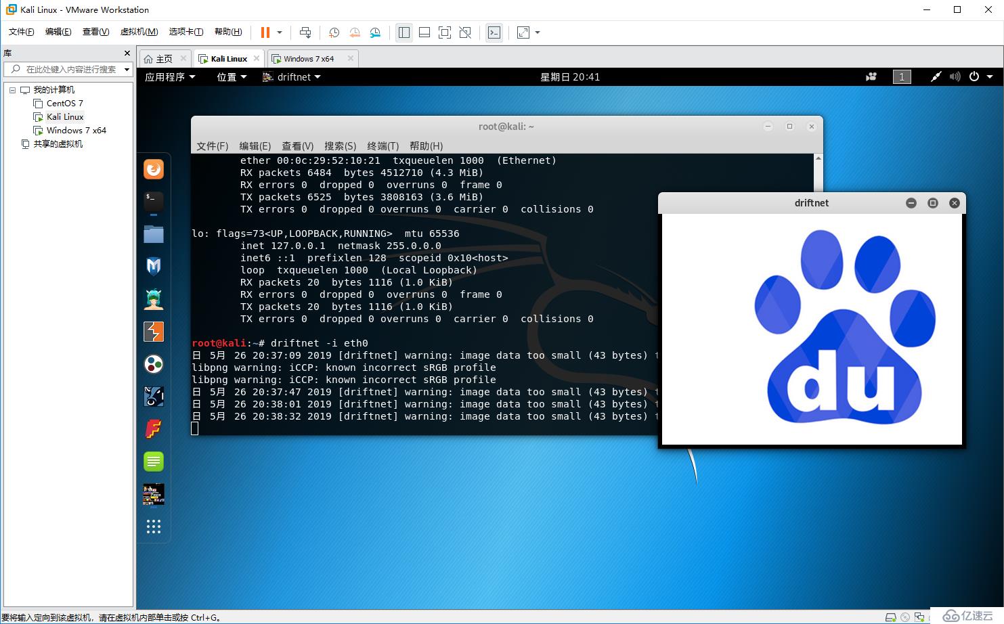Screen dimensions: 1004x624
Task: Toggle the console view button
Action: coord(494,32)
